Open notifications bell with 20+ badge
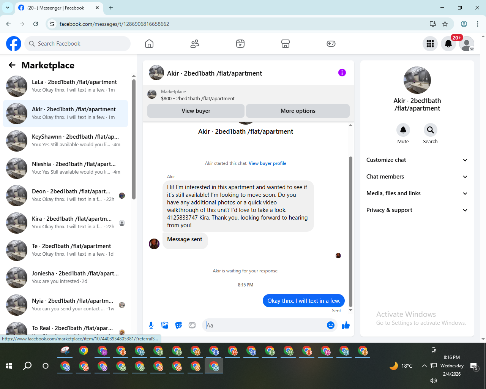 coord(448,44)
